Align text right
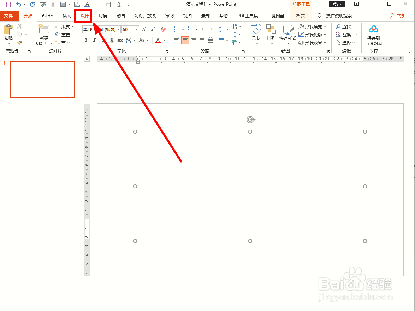Image resolution: width=415 pixels, height=311 pixels. pos(194,40)
